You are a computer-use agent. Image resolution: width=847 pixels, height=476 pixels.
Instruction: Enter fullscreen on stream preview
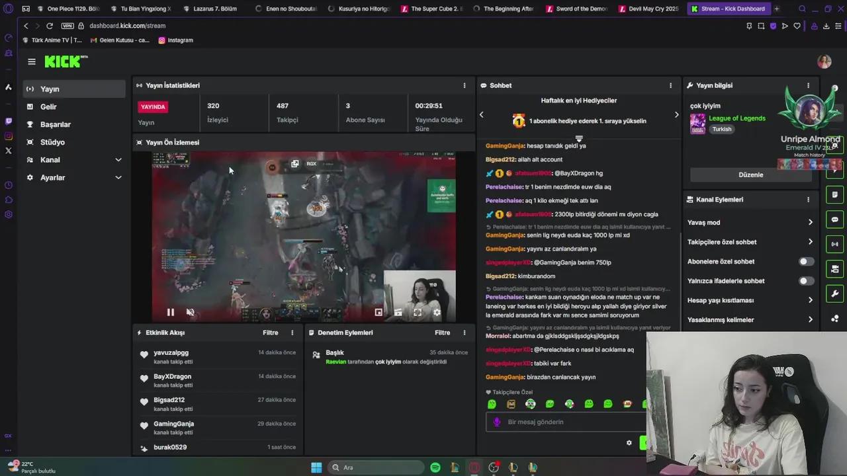pyautogui.click(x=418, y=312)
